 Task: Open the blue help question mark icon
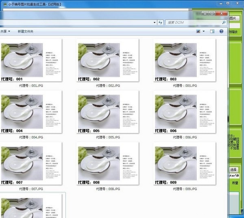click(x=221, y=31)
